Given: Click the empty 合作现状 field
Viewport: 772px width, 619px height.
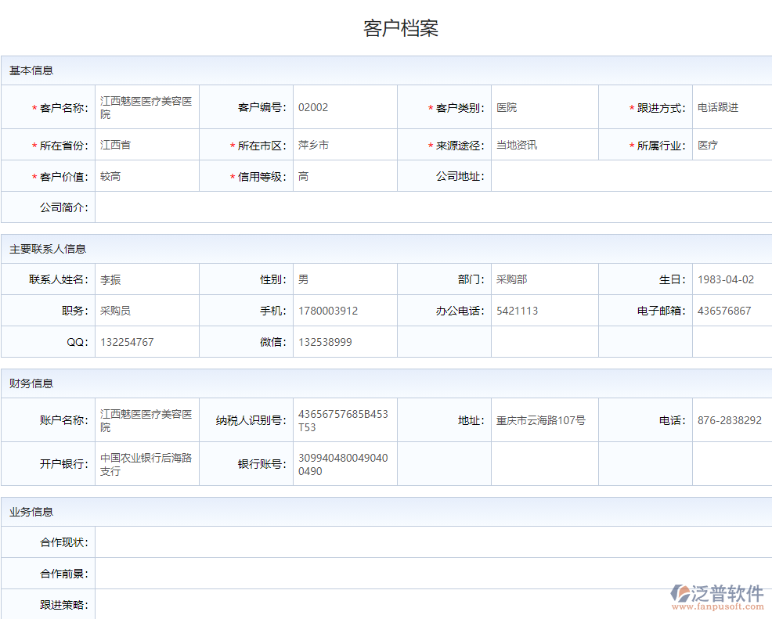Looking at the screenshot, I should (x=433, y=542).
